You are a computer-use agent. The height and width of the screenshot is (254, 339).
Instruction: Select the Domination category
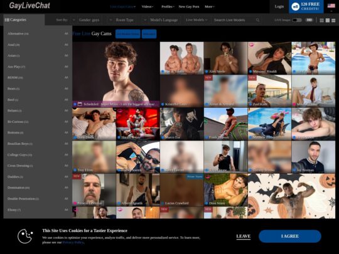tap(18, 188)
